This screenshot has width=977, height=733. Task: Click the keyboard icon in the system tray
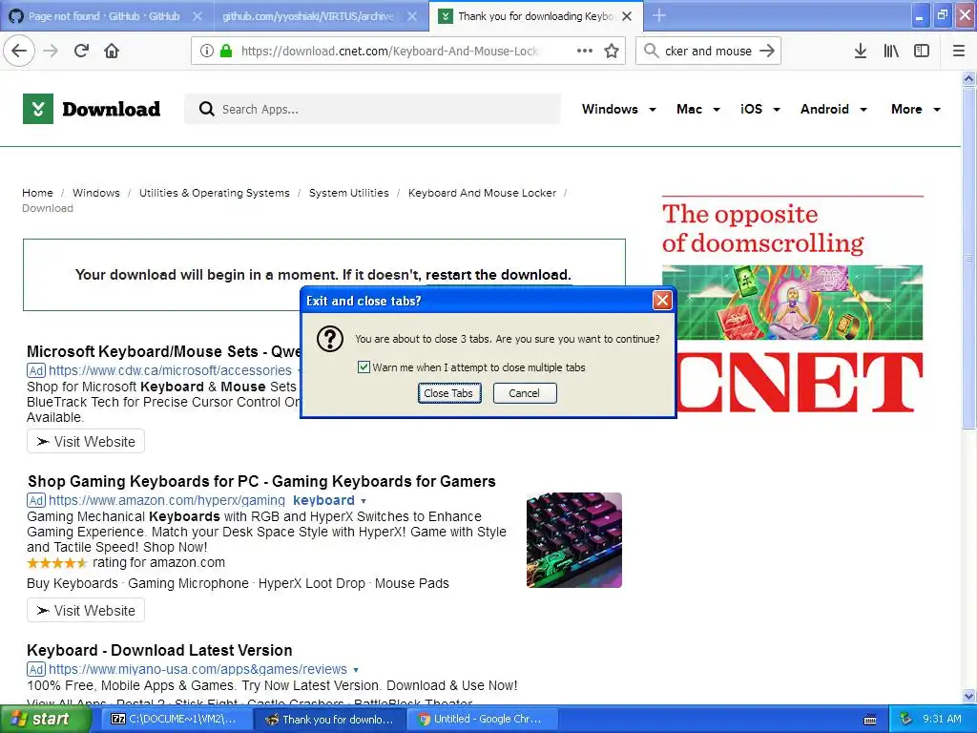point(870,720)
